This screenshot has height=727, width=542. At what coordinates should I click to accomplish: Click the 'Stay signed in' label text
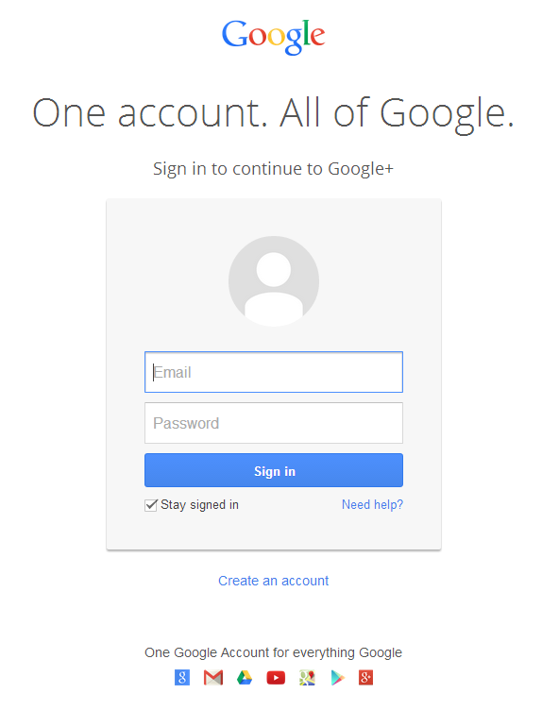click(199, 504)
